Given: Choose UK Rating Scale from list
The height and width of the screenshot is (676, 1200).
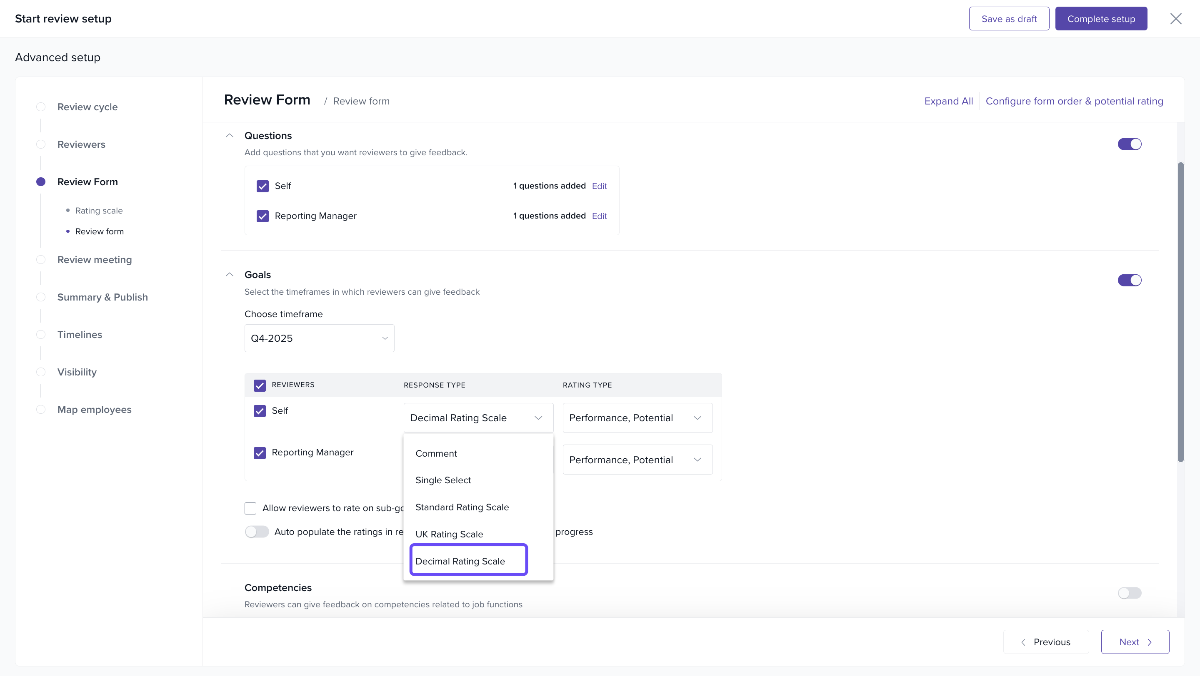Looking at the screenshot, I should [449, 534].
